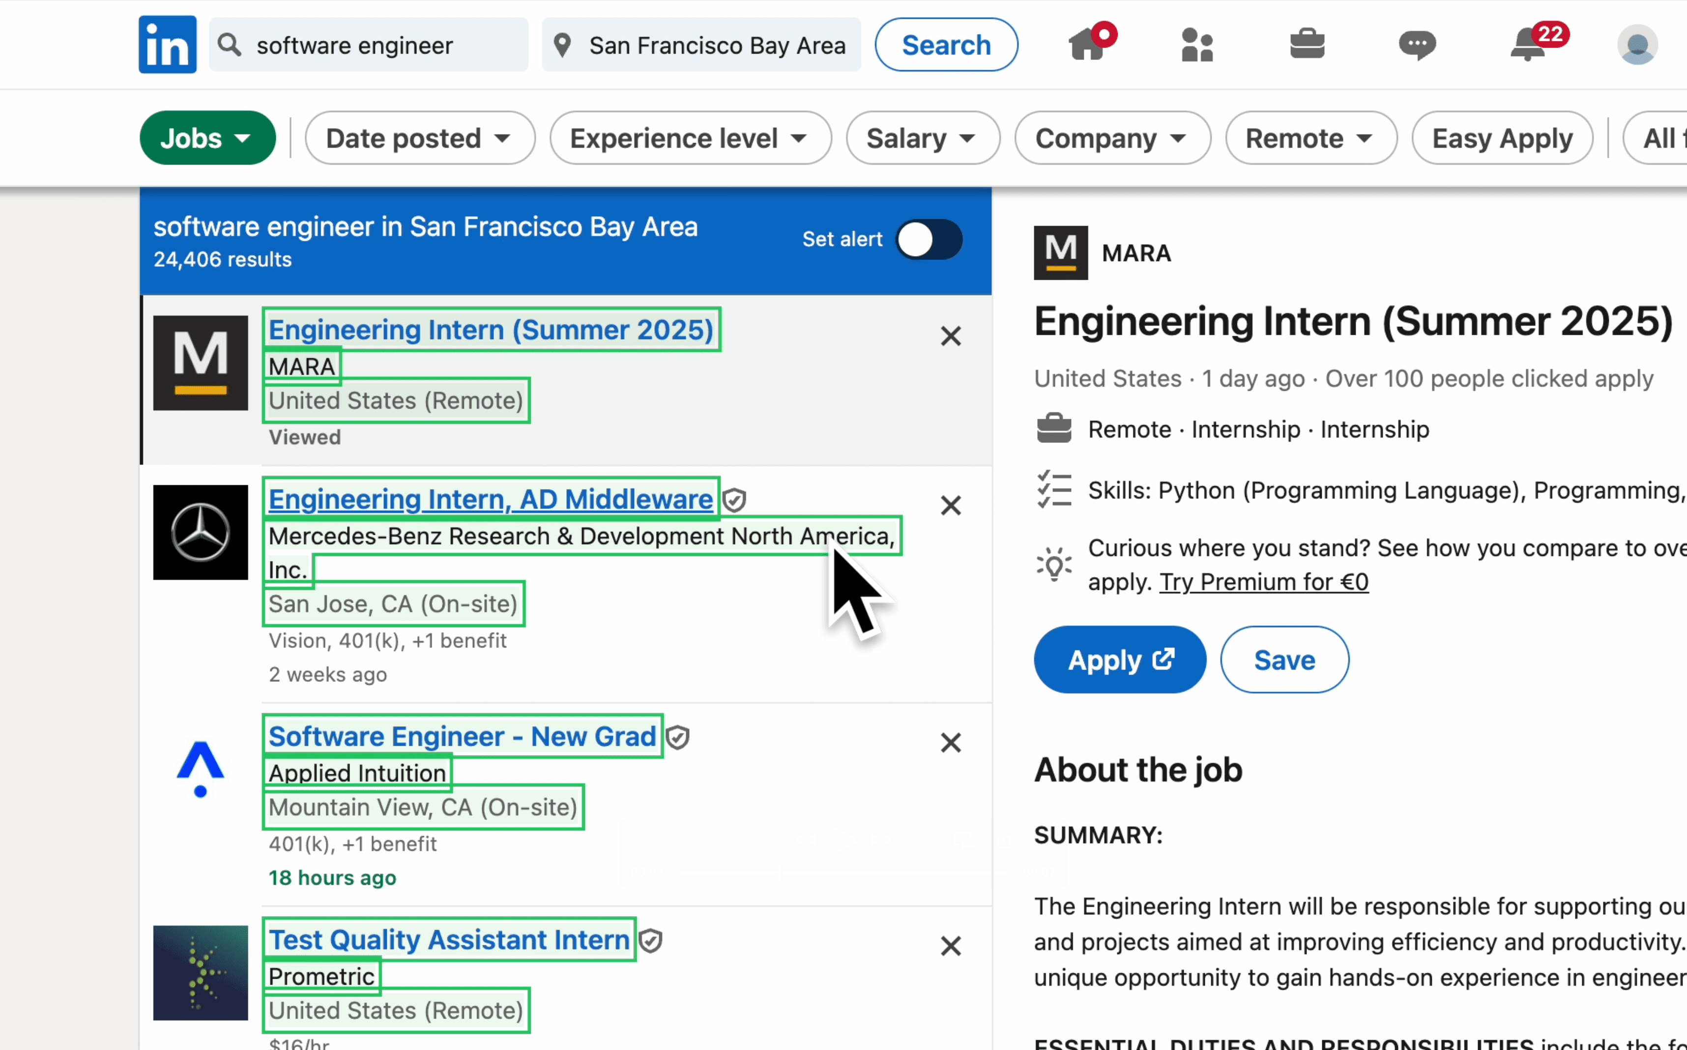Viewport: 1687px width, 1050px height.
Task: Open the Home icon in navbar
Action: coord(1088,44)
